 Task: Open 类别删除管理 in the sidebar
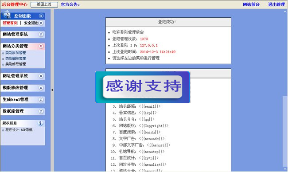pos(16,59)
